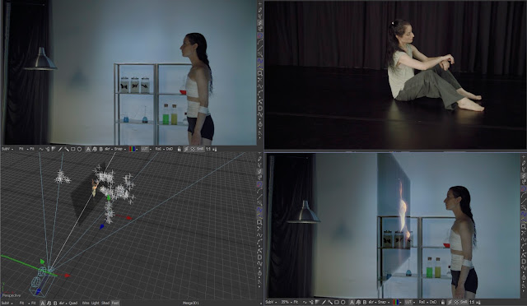This screenshot has height=306, width=527.
Task: Click Fit button next to 35% zoom
Action: [x=296, y=303]
